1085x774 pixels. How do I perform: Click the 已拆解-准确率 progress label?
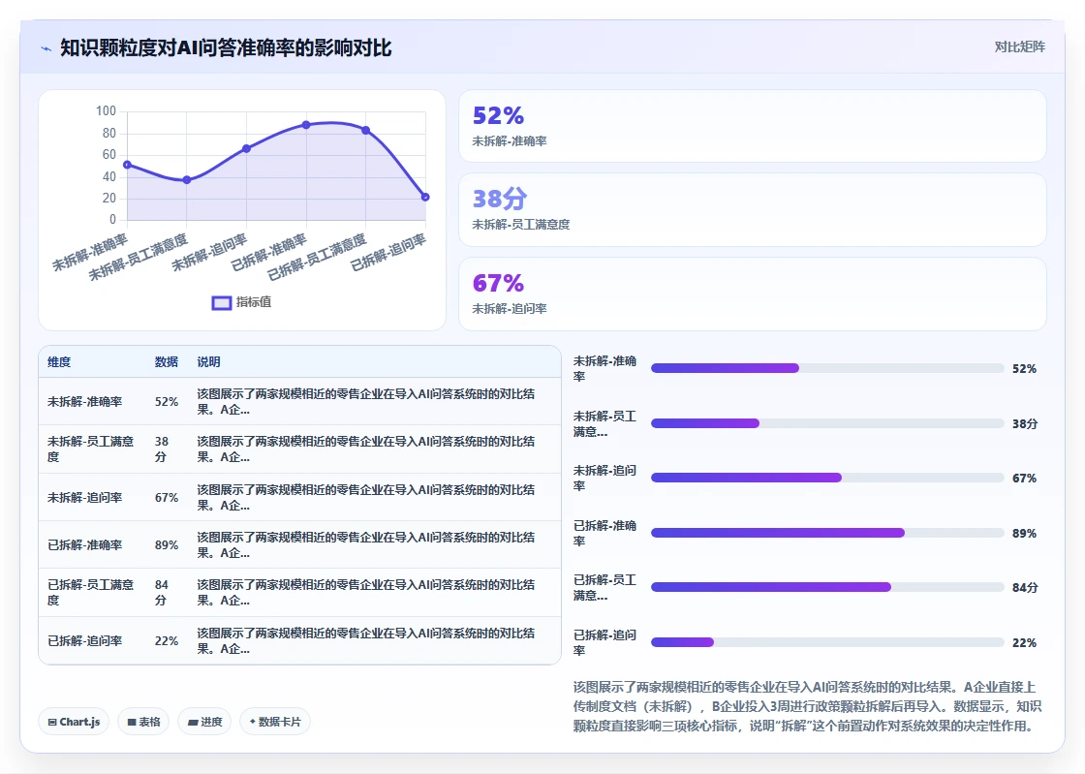click(604, 534)
